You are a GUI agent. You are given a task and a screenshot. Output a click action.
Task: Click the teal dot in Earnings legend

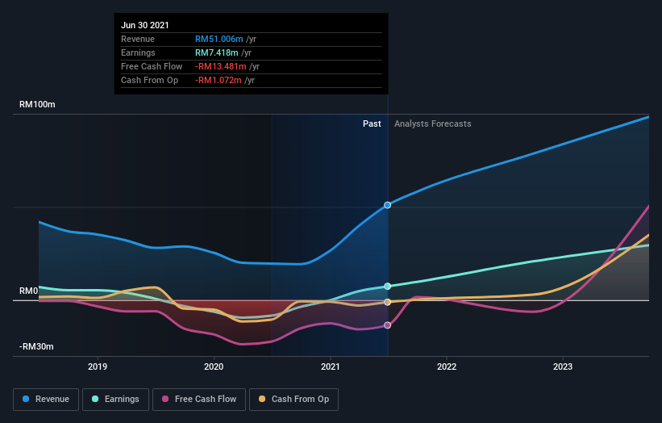tap(95, 399)
